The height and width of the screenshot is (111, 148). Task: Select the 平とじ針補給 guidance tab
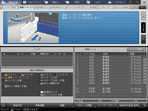[90, 7]
